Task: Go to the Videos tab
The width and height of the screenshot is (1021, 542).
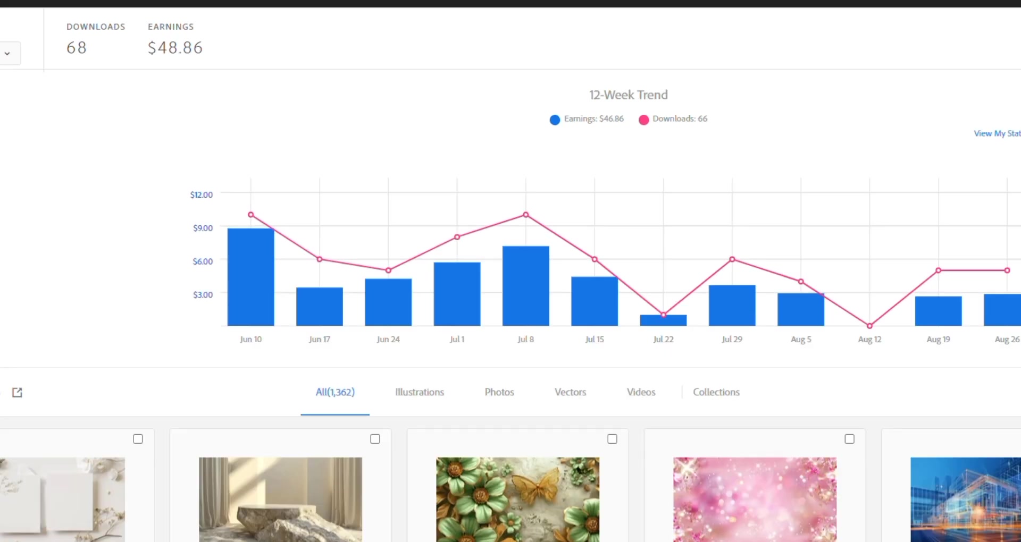Action: [x=641, y=392]
